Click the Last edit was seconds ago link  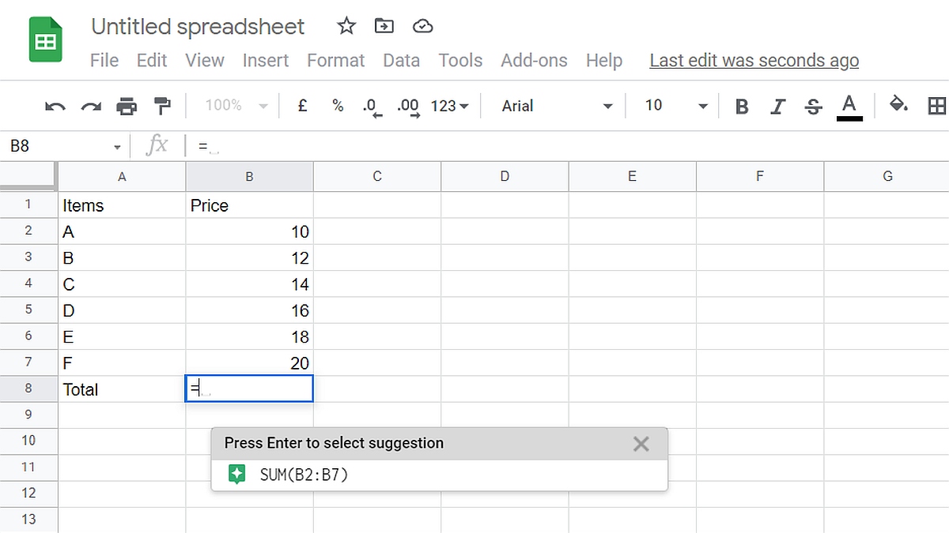(753, 60)
